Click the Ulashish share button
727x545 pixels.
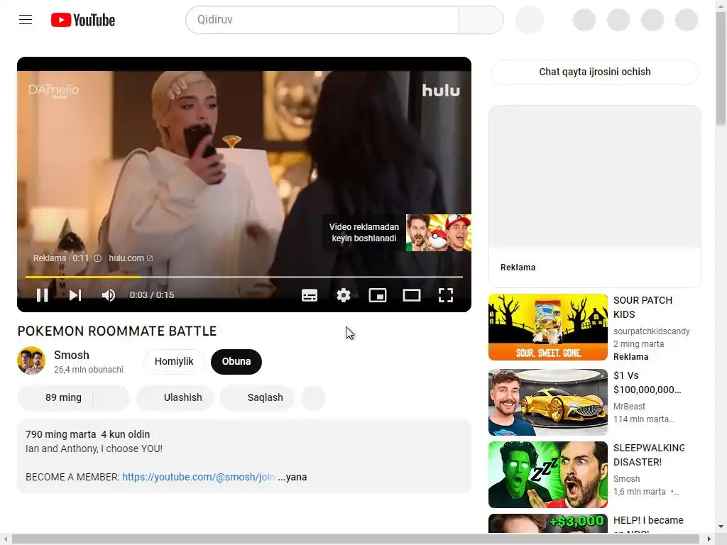click(x=175, y=397)
